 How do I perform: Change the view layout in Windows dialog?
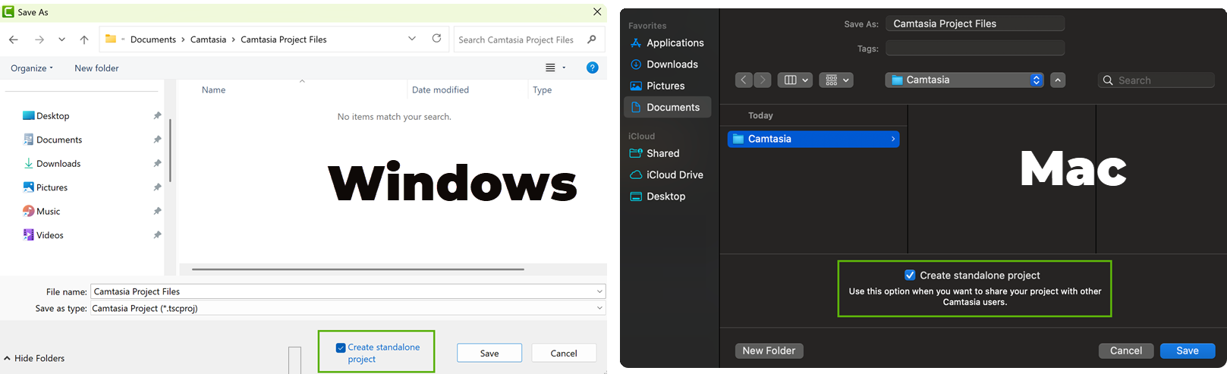coord(550,68)
